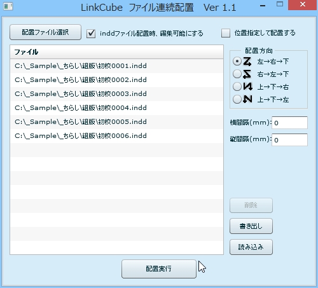Select file row 初校0003.indd
The height and width of the screenshot is (288, 318).
(x=116, y=94)
